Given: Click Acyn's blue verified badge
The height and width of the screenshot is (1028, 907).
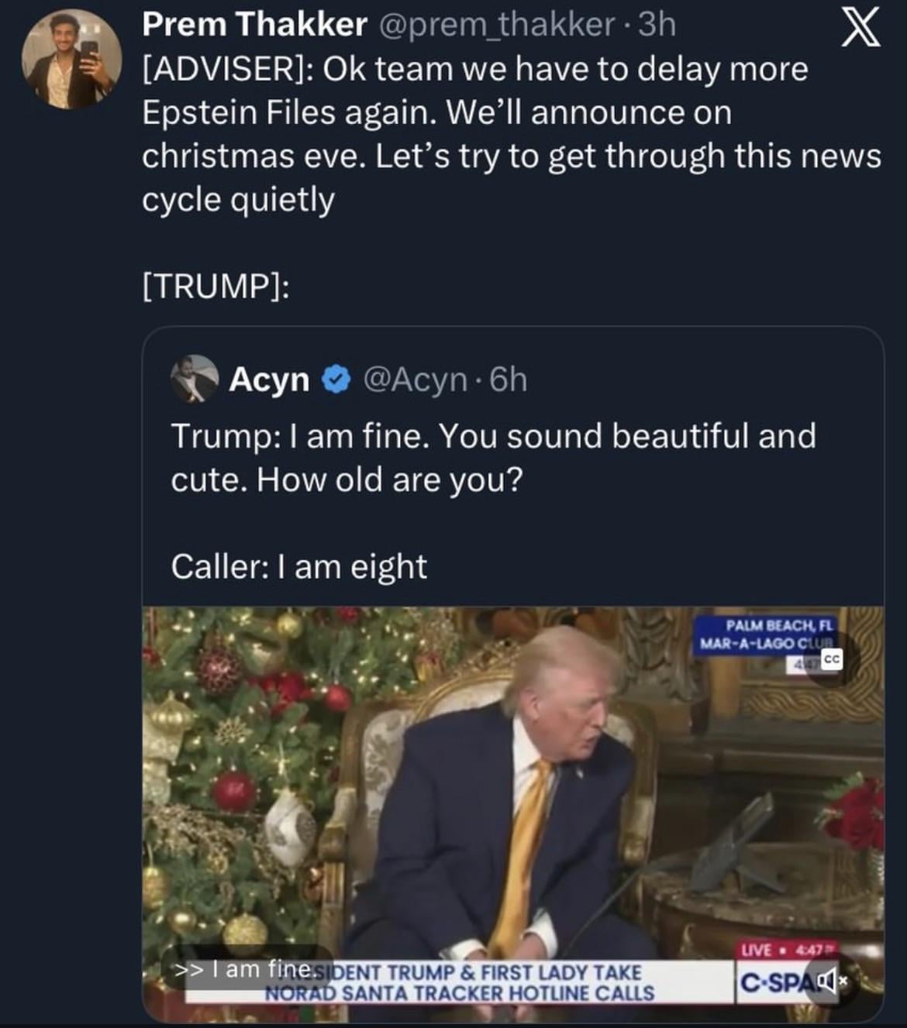Looking at the screenshot, I should (334, 380).
